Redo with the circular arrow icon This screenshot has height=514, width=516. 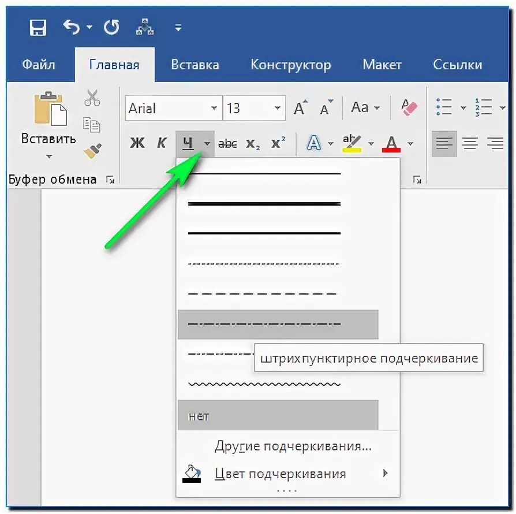[111, 27]
